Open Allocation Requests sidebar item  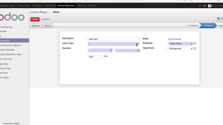(7, 50)
